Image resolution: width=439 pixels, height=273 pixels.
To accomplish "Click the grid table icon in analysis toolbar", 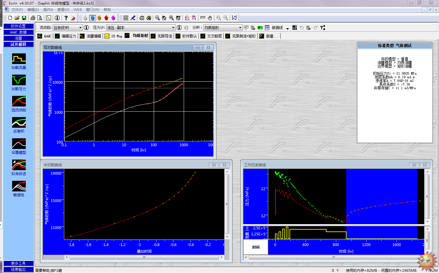I will point(294,28).
